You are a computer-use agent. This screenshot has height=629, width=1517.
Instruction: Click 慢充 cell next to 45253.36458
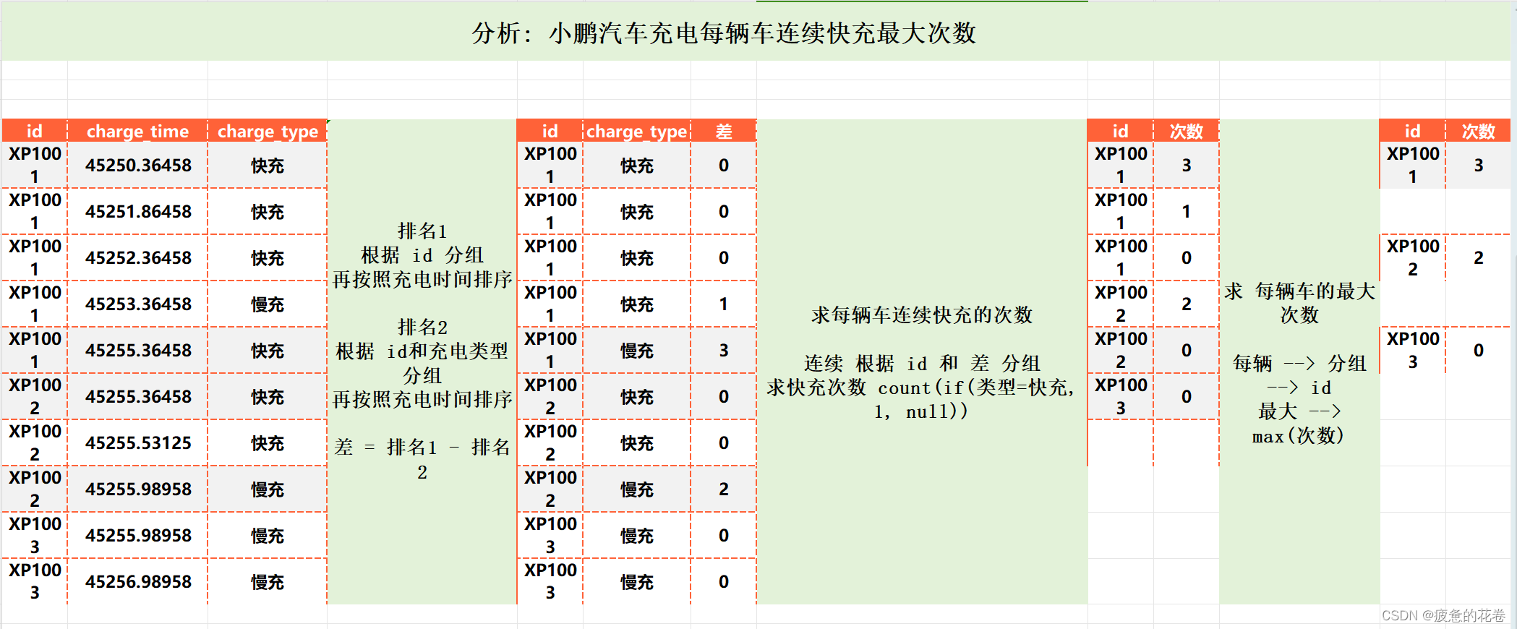(268, 304)
